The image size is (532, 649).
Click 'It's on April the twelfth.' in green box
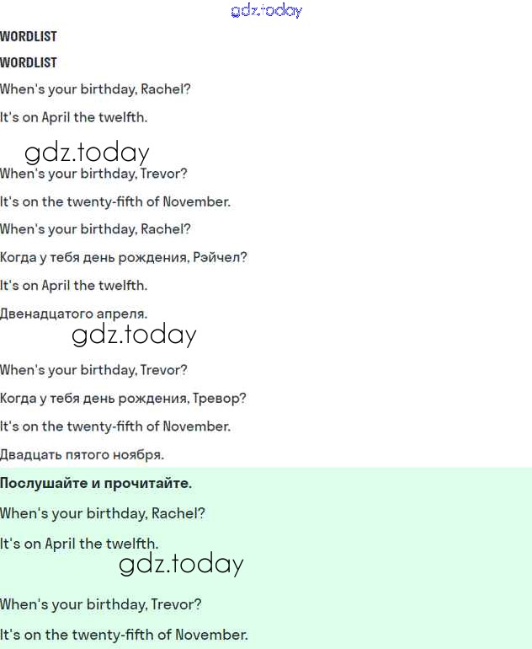(79, 544)
